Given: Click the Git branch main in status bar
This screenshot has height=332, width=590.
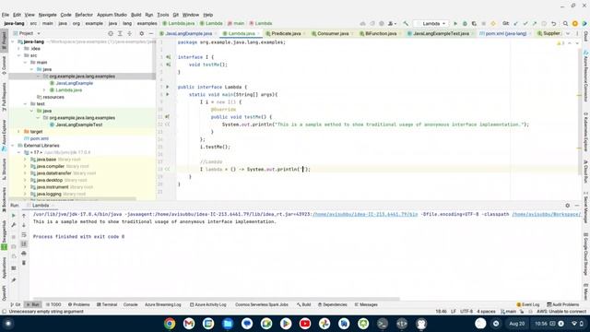Looking at the screenshot, I should [x=508, y=312].
